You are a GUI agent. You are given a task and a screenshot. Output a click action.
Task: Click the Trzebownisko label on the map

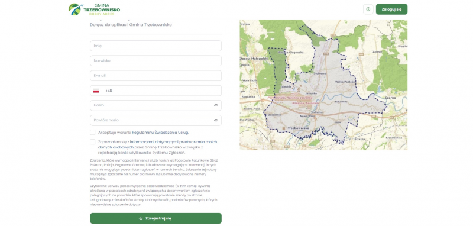(x=299, y=128)
